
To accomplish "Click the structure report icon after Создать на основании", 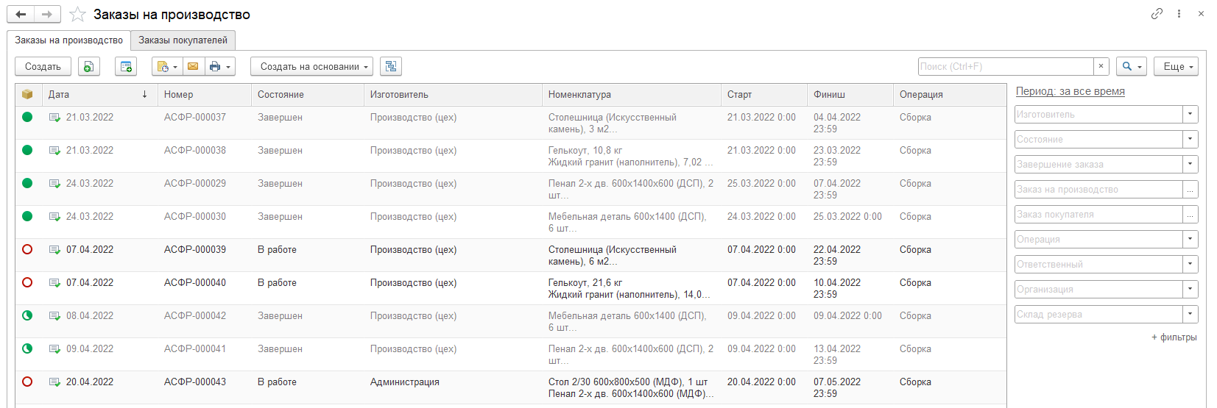I will coord(391,66).
